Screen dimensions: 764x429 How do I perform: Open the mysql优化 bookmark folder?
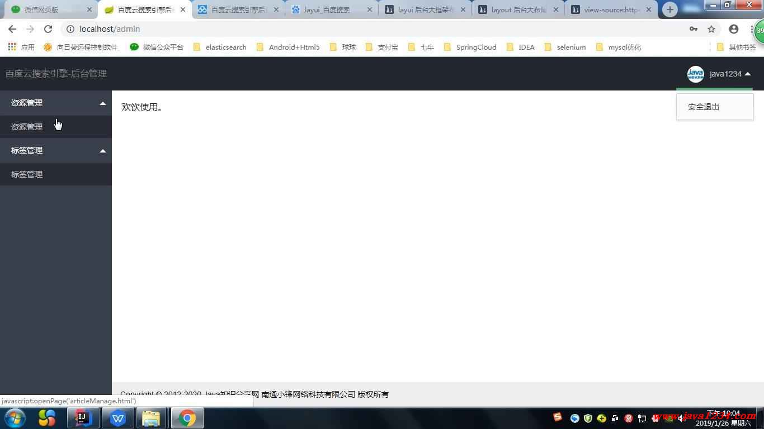(619, 47)
